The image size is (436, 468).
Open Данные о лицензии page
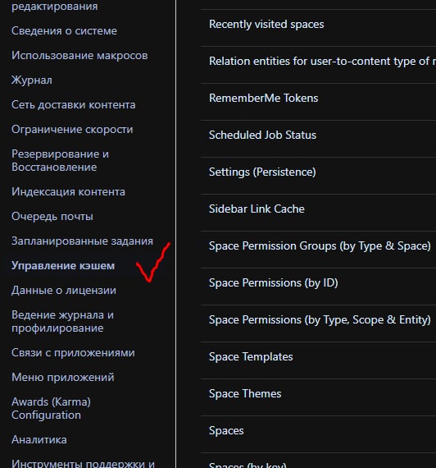coord(64,291)
